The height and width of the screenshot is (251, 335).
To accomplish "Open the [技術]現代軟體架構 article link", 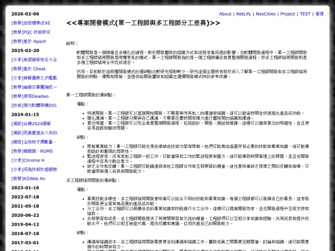I will coord(34,105).
